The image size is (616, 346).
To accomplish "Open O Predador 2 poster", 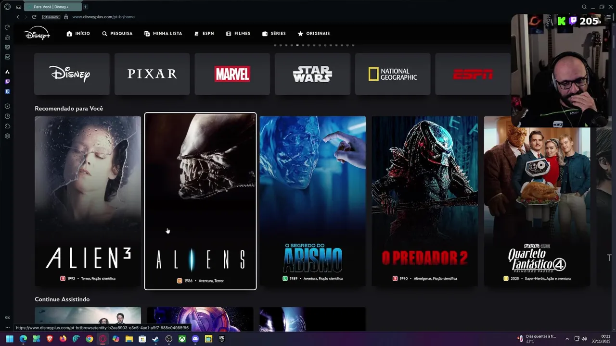I will (425, 201).
